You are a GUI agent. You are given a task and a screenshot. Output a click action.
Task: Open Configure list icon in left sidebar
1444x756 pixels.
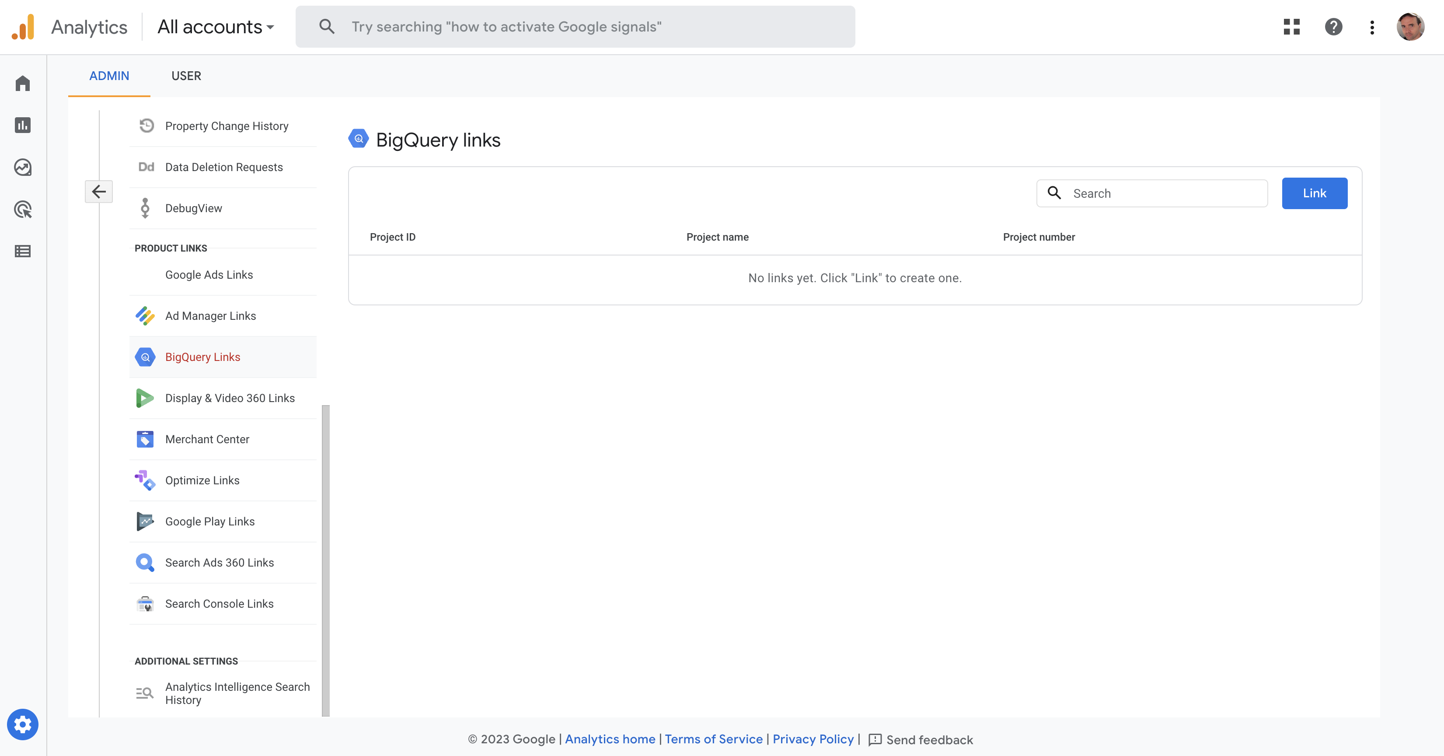(x=23, y=251)
